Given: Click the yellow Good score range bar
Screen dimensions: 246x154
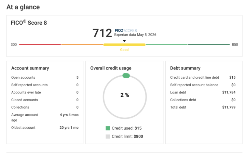Looking at the screenshot, I should [x=124, y=45].
